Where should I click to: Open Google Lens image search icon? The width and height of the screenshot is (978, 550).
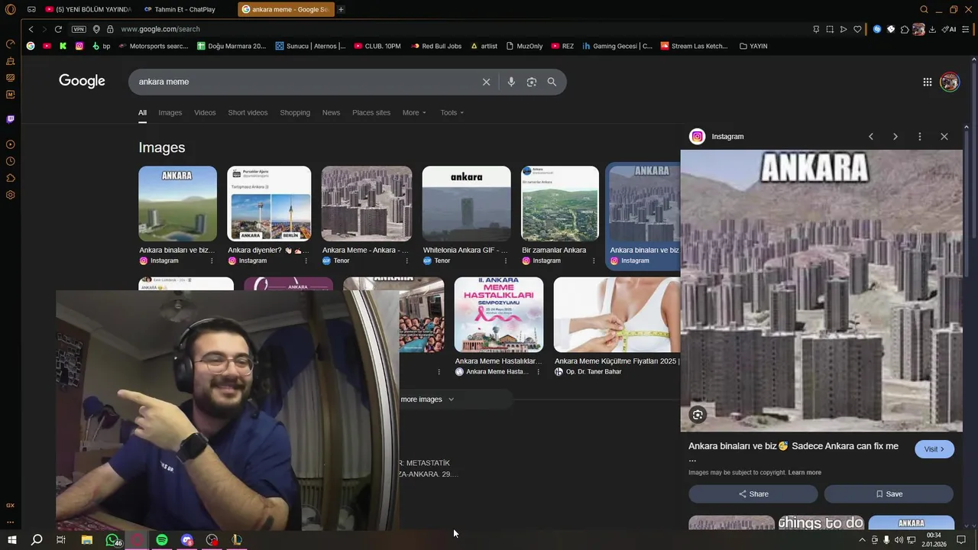coord(532,82)
